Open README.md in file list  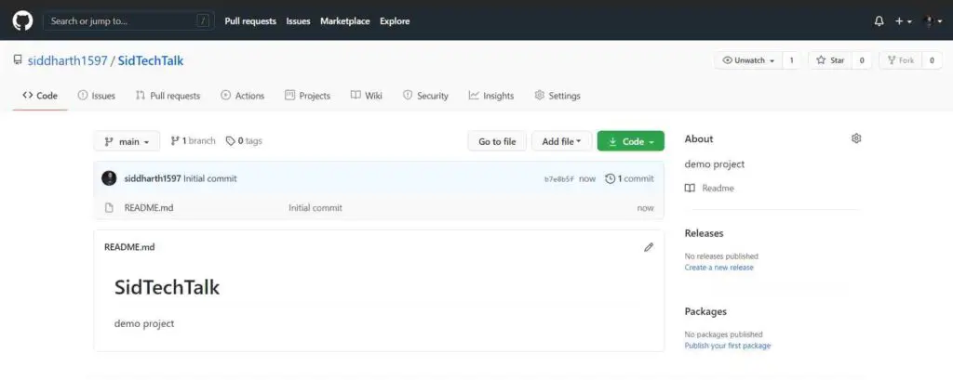(149, 207)
